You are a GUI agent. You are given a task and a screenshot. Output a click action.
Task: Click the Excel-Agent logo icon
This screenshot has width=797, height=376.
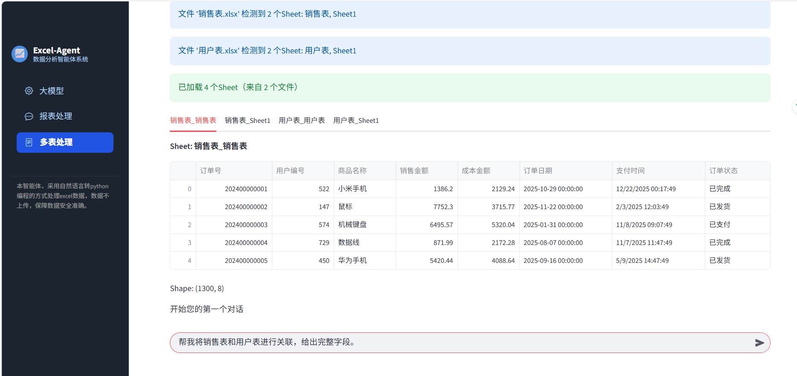pos(20,54)
